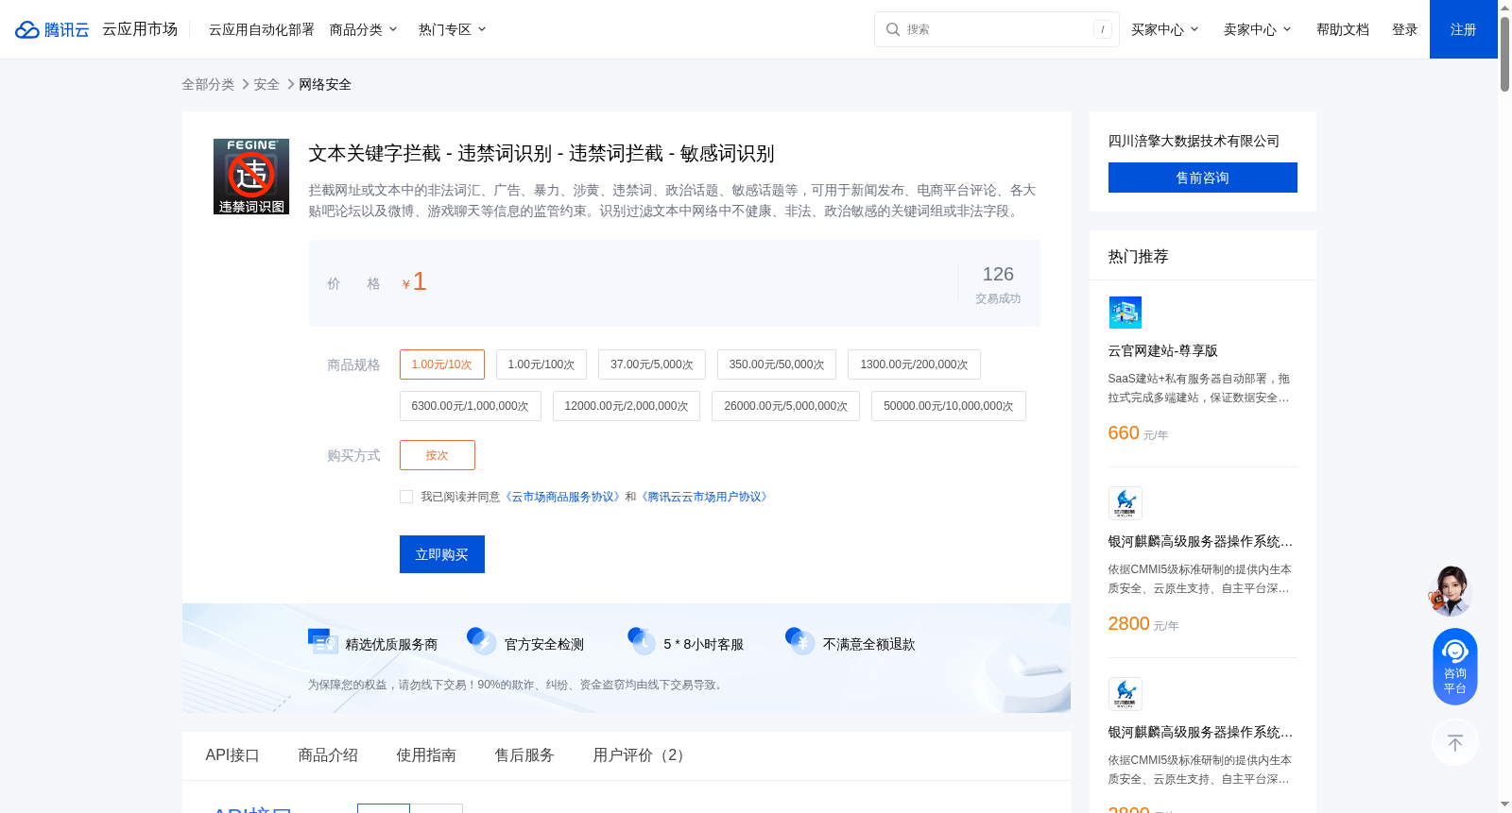
Task: Click the 云应用市场 header link
Action: coord(140,29)
